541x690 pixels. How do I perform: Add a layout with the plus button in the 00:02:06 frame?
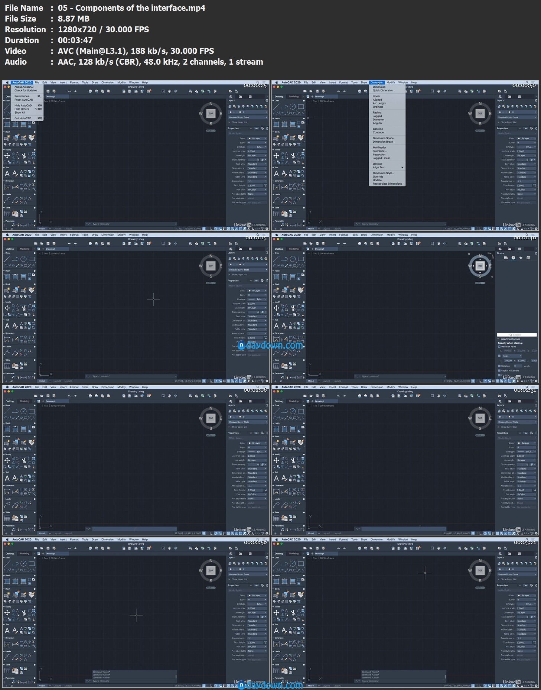(x=50, y=533)
